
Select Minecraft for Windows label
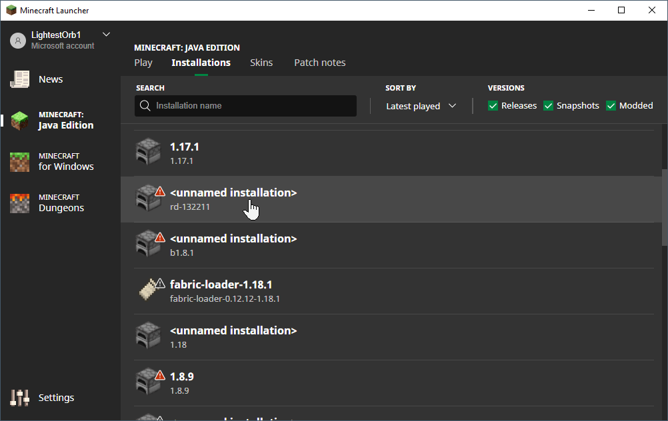point(66,162)
